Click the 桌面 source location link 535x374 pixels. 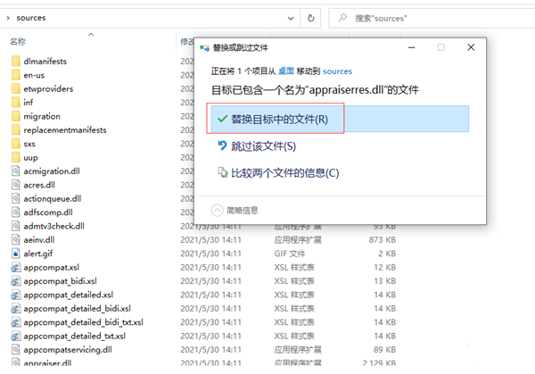[x=286, y=71]
